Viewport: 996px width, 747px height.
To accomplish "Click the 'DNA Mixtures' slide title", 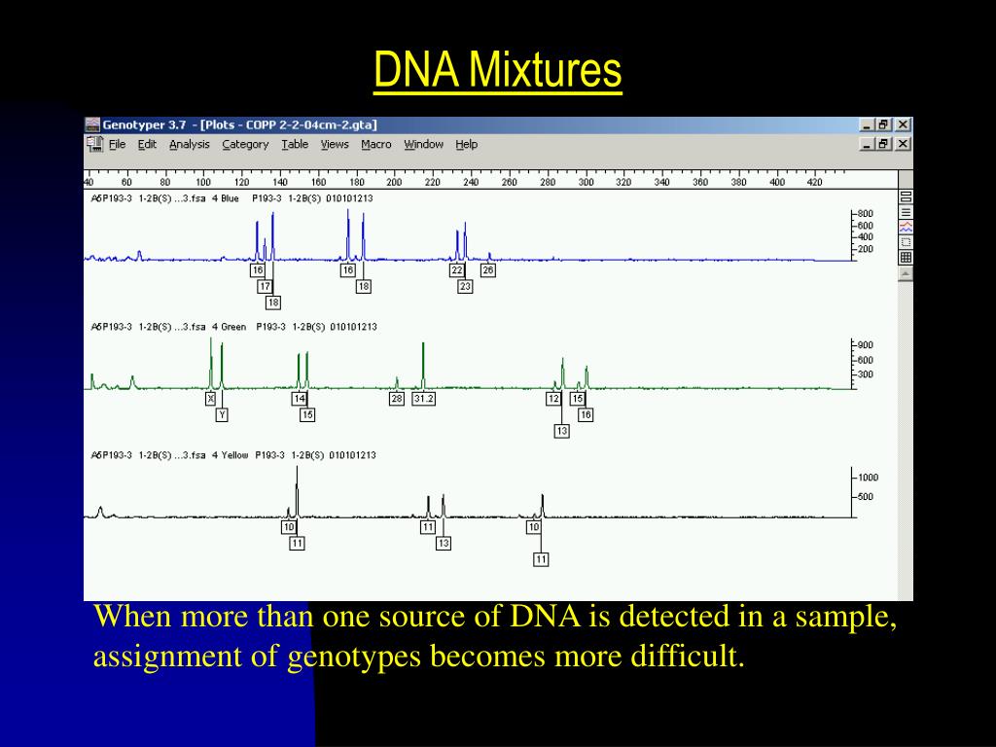I will click(497, 70).
